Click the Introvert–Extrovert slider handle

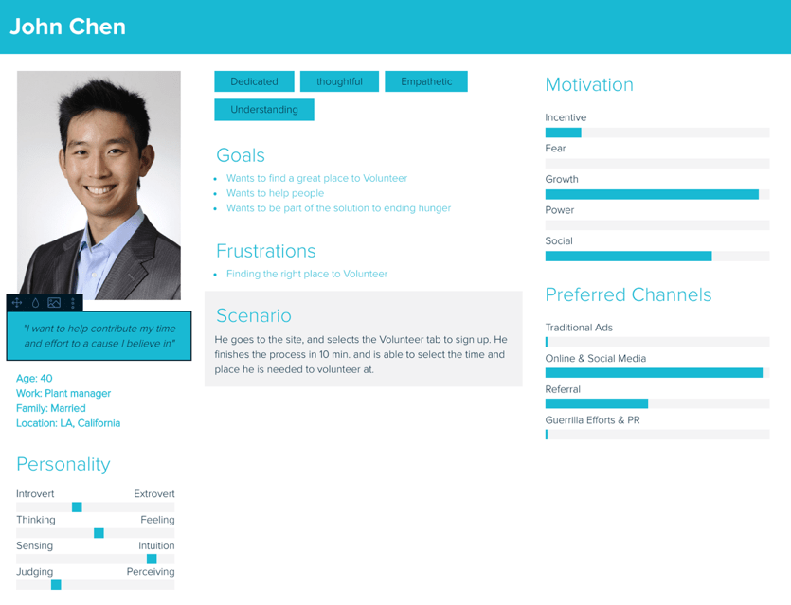pos(77,507)
